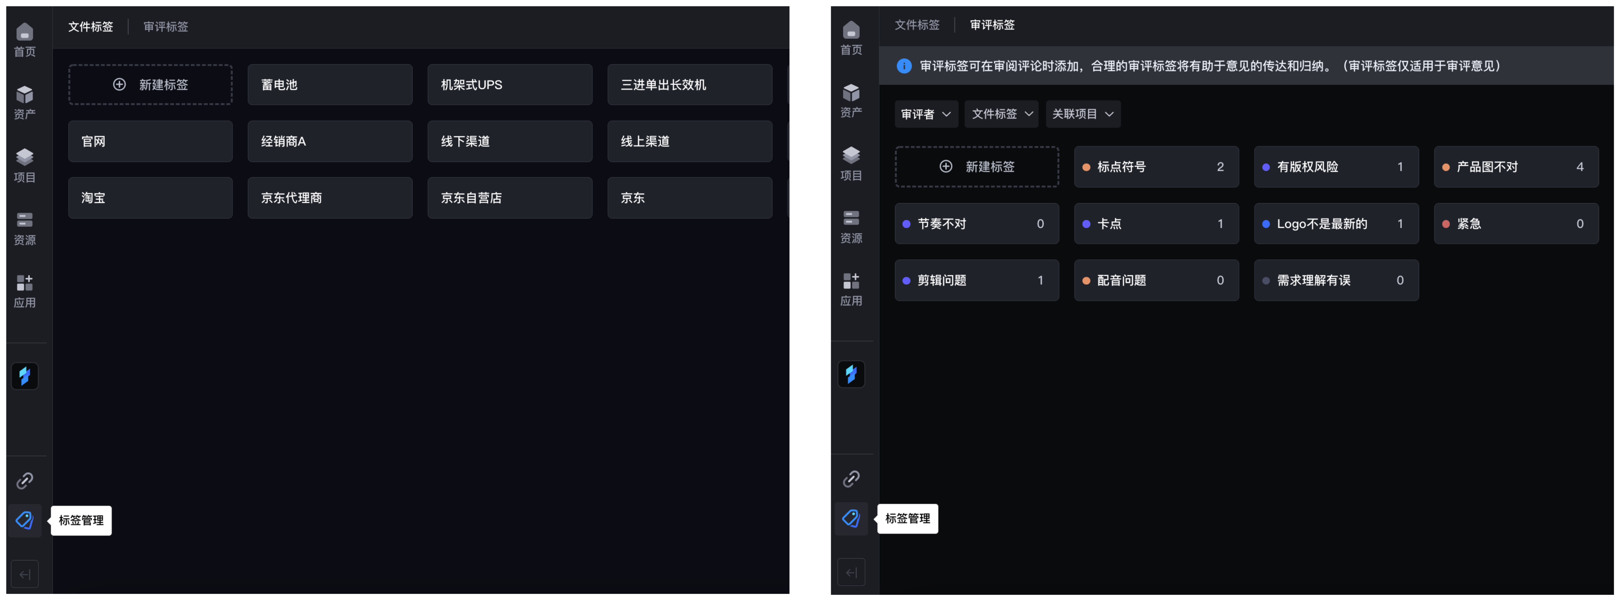The height and width of the screenshot is (601, 1620).
Task: Open the 需求理解有误 review tag
Action: pyautogui.click(x=1336, y=281)
